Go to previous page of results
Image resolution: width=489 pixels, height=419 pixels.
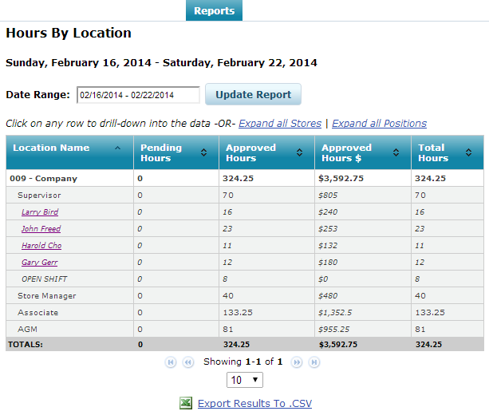[188, 362]
